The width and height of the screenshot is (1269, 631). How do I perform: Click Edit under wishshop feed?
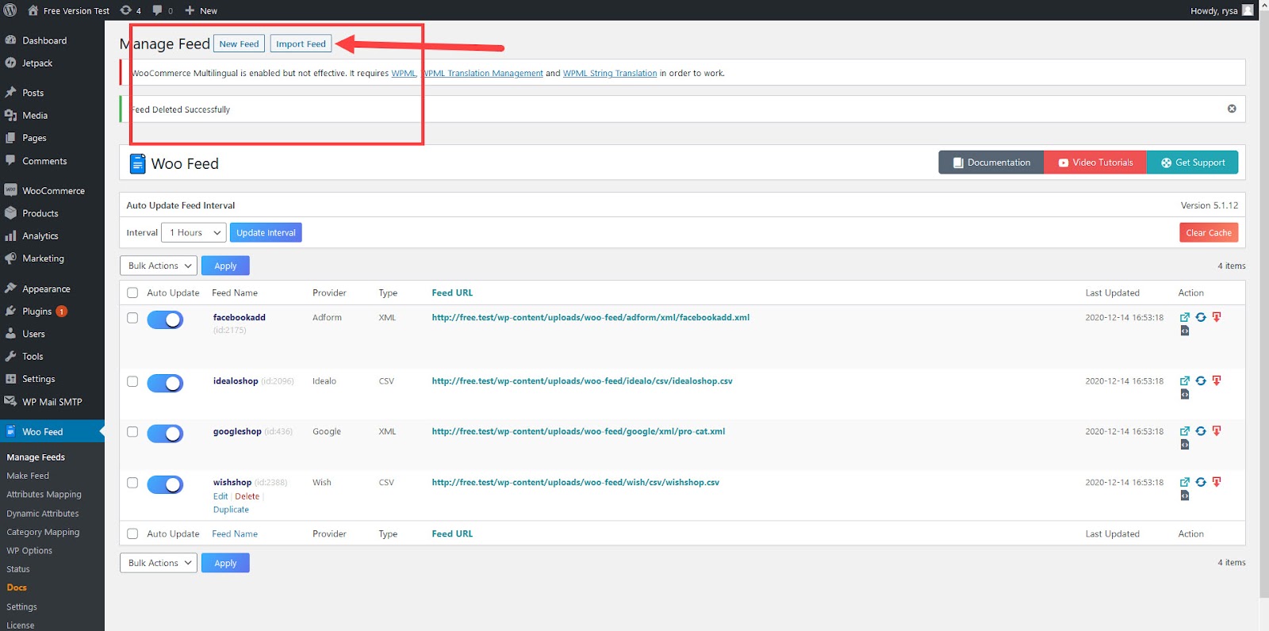[x=220, y=496]
